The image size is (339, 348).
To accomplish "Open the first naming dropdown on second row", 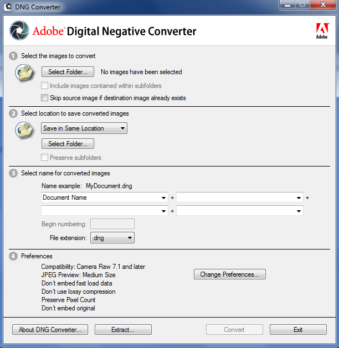I will [x=105, y=211].
